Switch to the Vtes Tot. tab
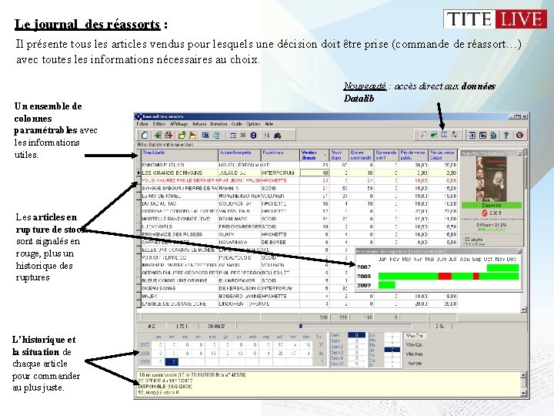Viewport: 554px width, 416px height. click(x=415, y=335)
